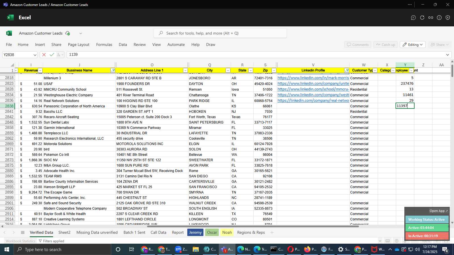Viewport: 454px width, 255px height.
Task: Open the Westinghouse LinkedIn profile link
Action: click(x=313, y=95)
